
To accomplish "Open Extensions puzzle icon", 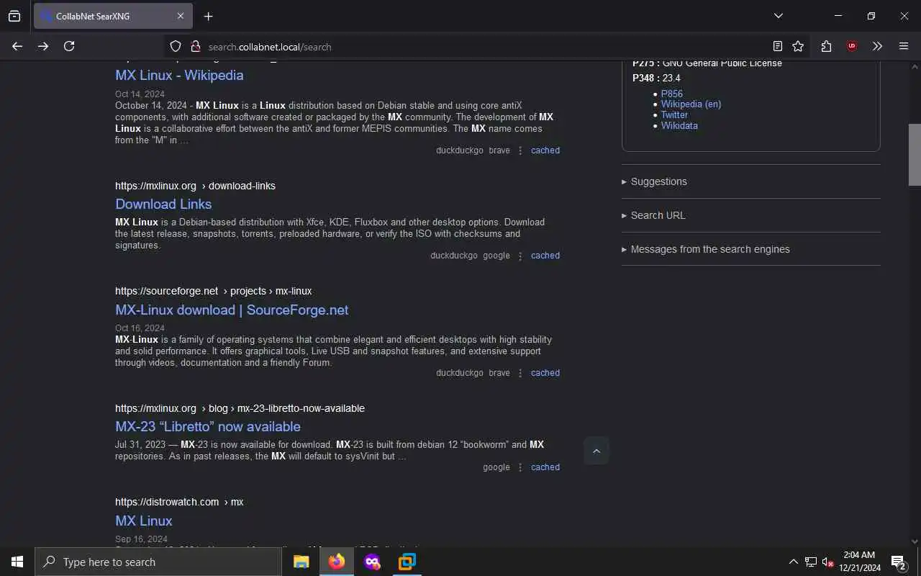I will [826, 46].
